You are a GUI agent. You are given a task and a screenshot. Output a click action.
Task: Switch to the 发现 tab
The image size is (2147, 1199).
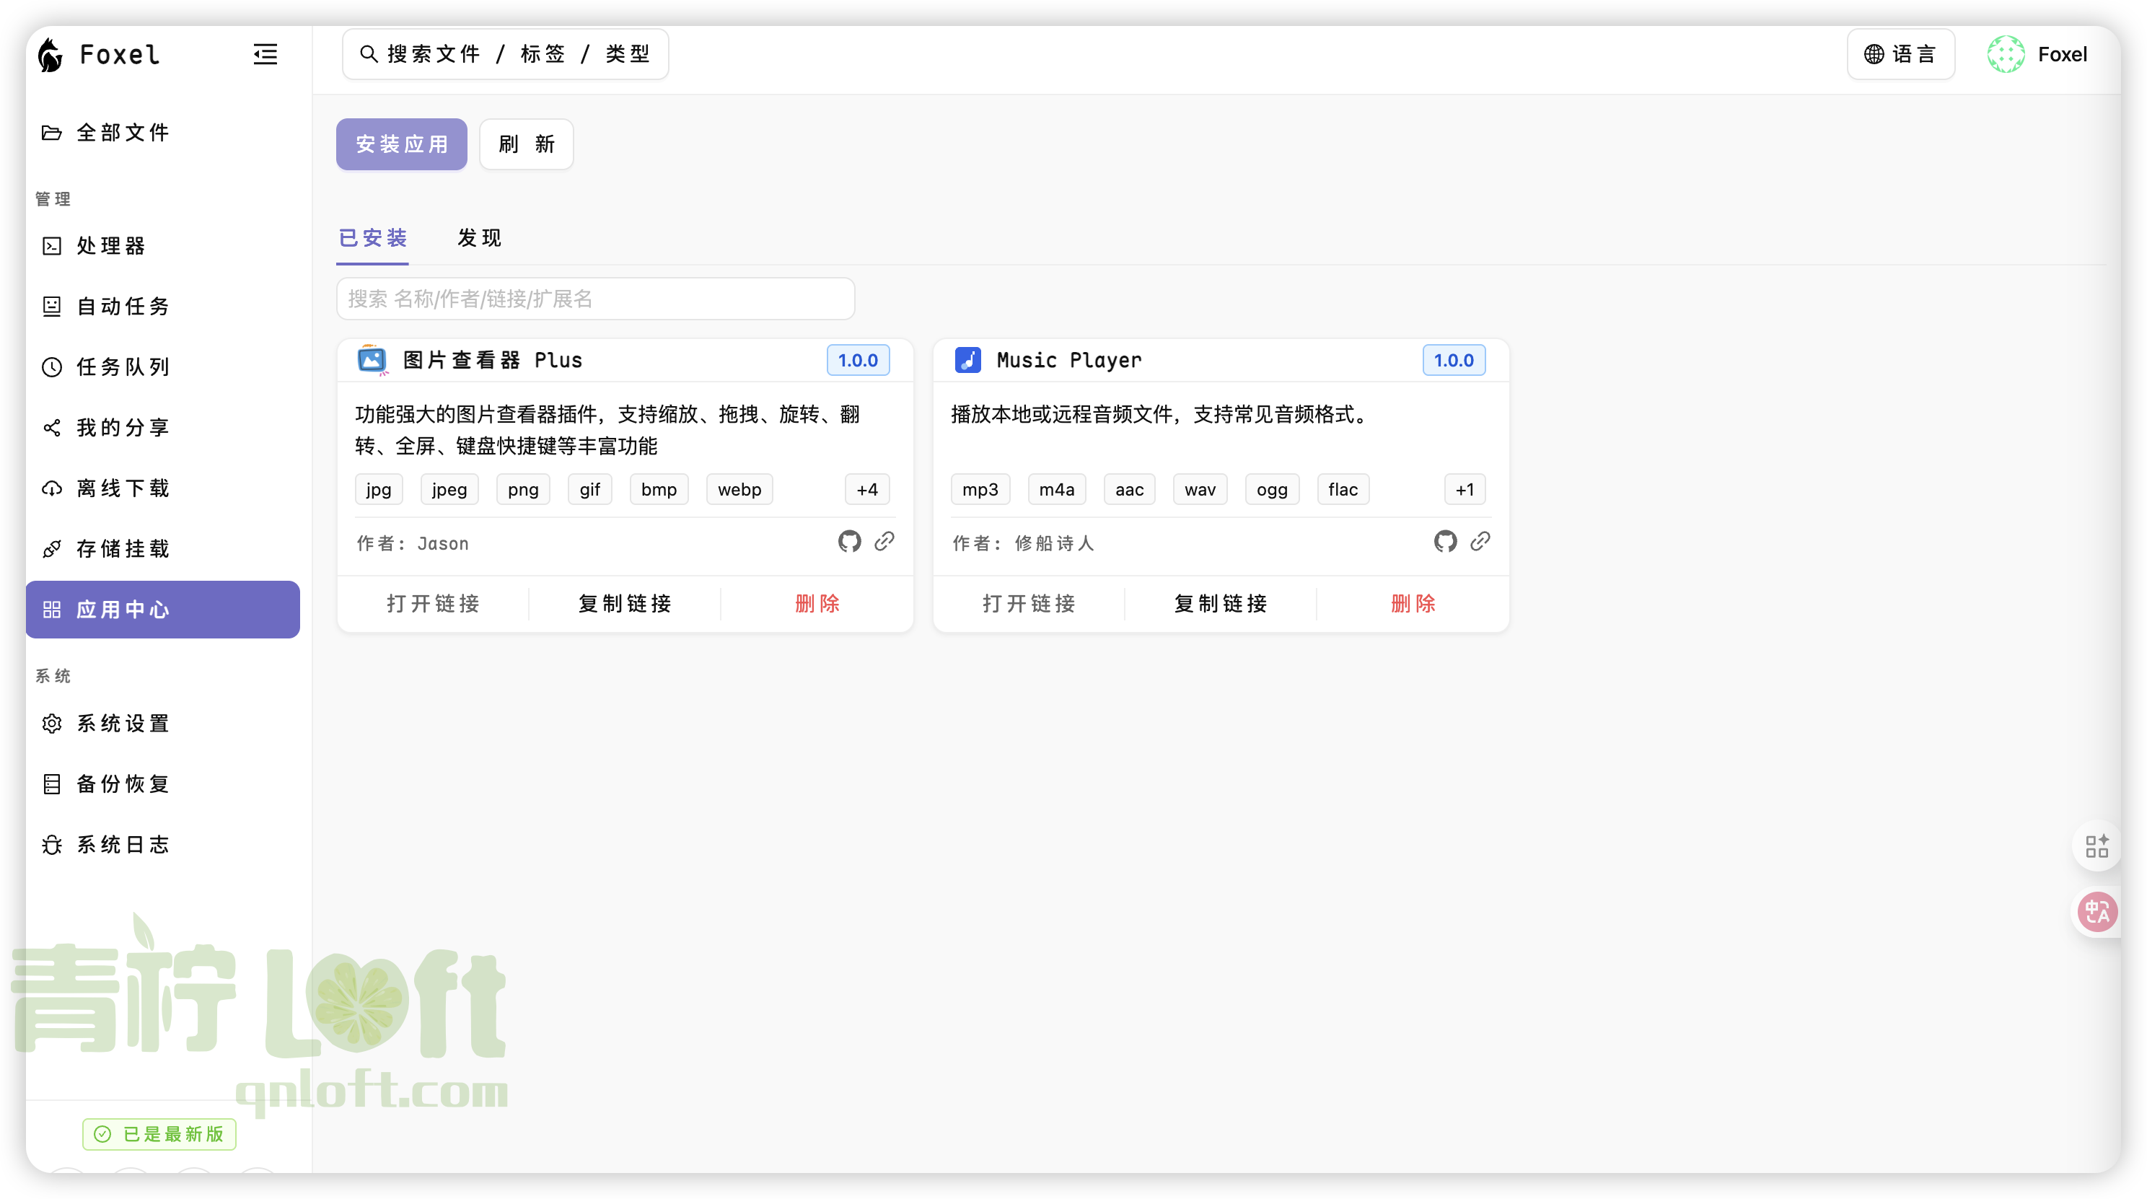pyautogui.click(x=478, y=238)
